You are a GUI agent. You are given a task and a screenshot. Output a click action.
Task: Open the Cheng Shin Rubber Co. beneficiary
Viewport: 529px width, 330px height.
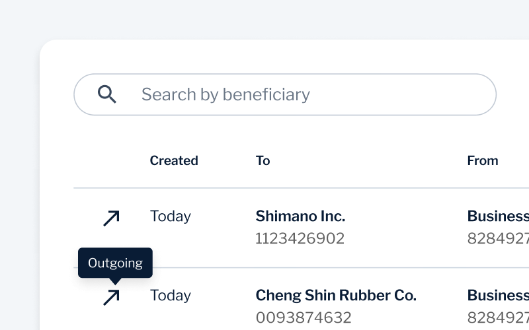[x=336, y=295]
